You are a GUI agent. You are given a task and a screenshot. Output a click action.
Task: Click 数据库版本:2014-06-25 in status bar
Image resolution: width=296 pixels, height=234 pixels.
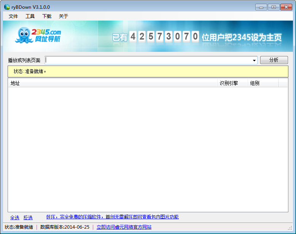click(x=65, y=227)
